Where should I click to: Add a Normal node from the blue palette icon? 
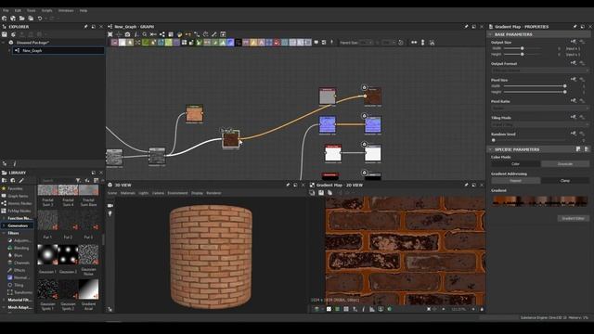pyautogui.click(x=230, y=43)
